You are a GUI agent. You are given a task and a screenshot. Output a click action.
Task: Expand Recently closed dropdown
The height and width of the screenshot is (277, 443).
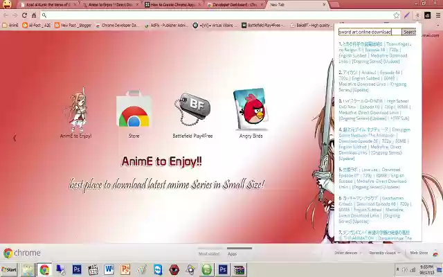[385, 253]
